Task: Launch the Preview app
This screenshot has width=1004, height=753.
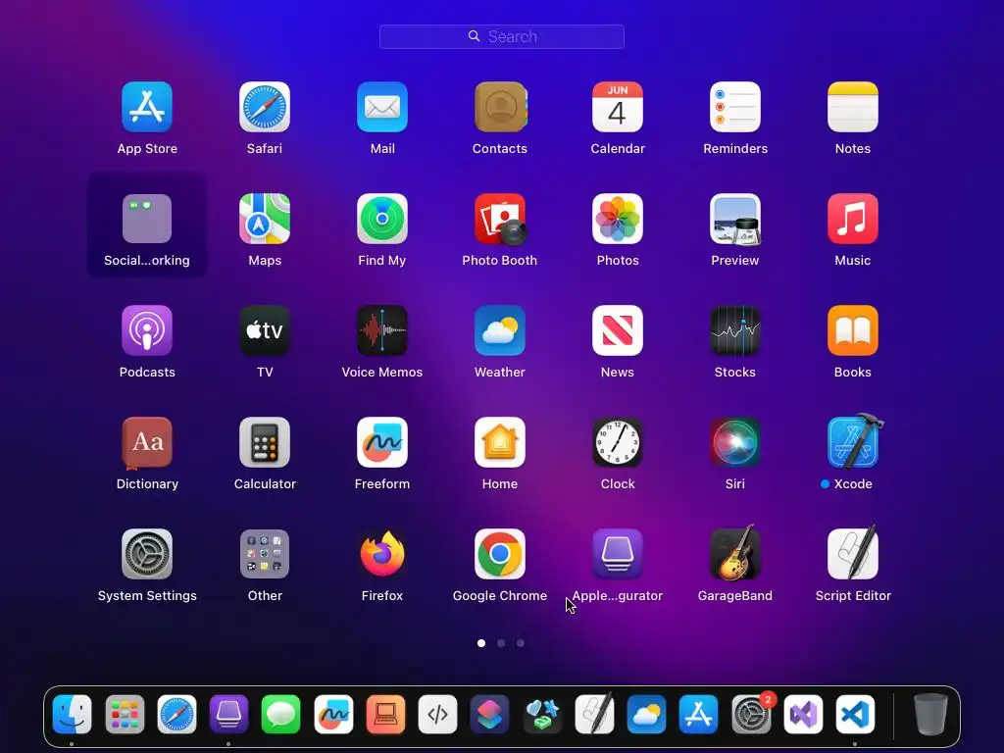Action: pyautogui.click(x=735, y=219)
